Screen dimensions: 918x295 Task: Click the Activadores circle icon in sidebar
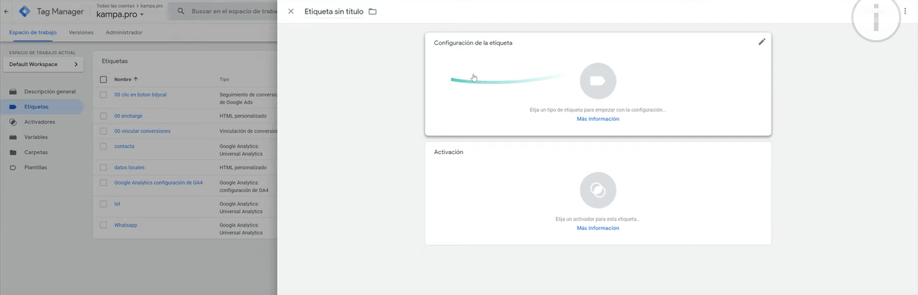click(13, 121)
